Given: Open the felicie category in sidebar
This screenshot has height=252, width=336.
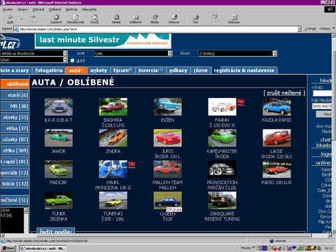Looking at the screenshot, I should tap(15, 184).
